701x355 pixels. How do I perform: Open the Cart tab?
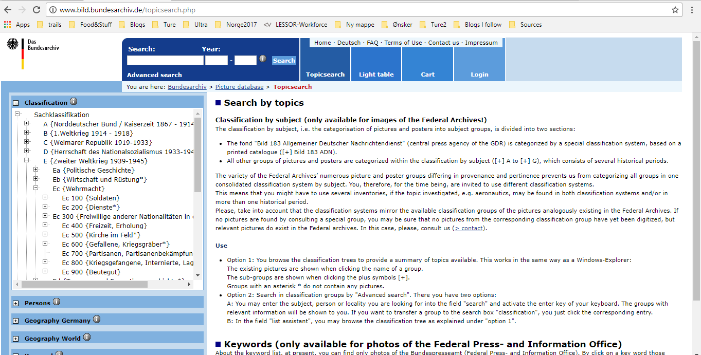pyautogui.click(x=428, y=74)
